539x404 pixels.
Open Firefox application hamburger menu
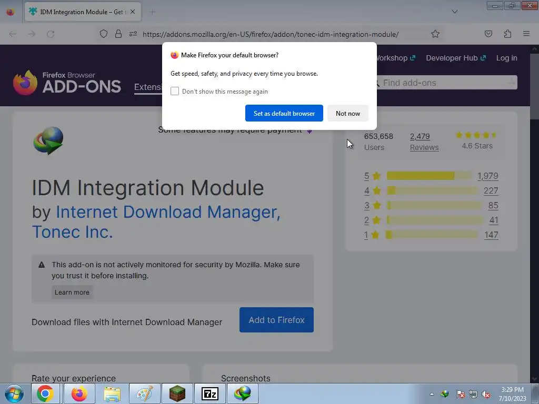pos(526,34)
